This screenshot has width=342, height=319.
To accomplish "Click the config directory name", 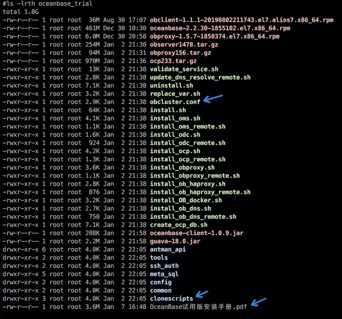I will (161, 282).
